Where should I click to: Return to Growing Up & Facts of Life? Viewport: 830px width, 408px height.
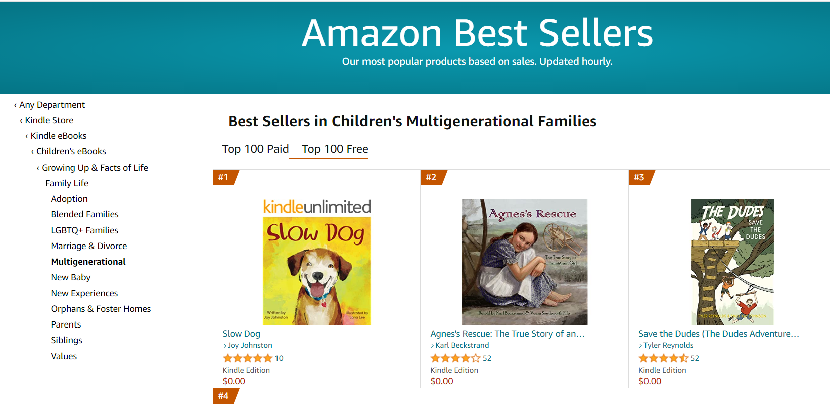95,168
